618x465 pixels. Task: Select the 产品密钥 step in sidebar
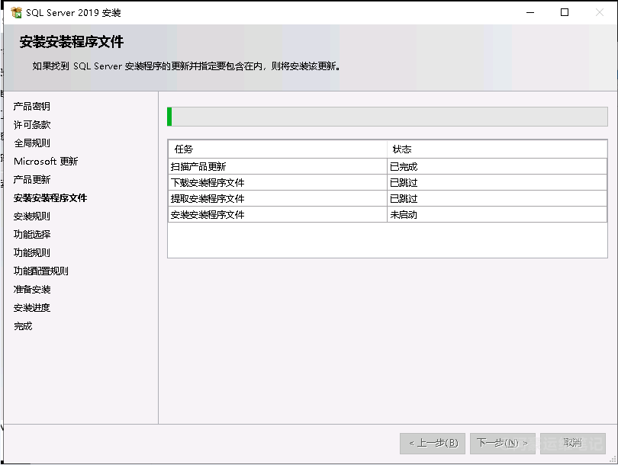click(x=31, y=107)
